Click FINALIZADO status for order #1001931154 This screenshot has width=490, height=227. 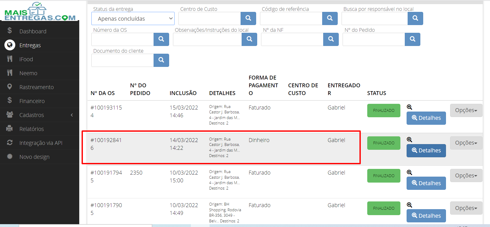click(x=384, y=111)
